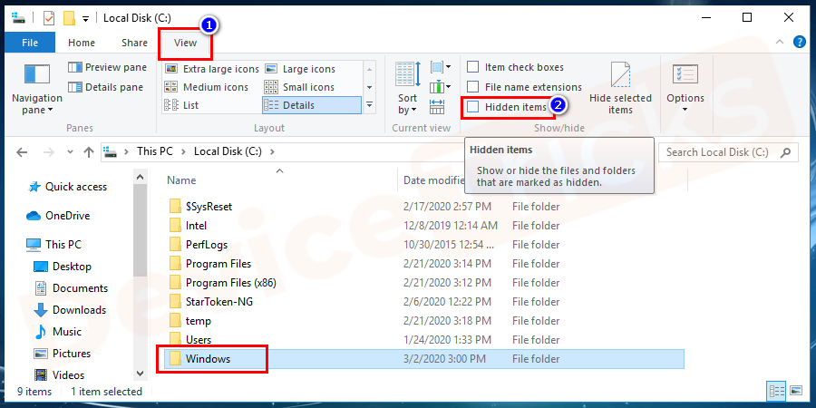Select the temp folder icon

(x=175, y=321)
